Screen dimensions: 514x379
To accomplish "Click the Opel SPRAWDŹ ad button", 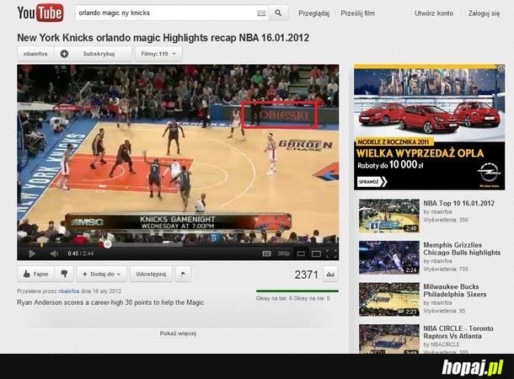I will tap(372, 181).
